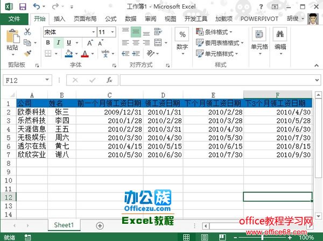Screen dimensions: 323x241
Task: Toggle Underline formatting
Action: pos(69,43)
